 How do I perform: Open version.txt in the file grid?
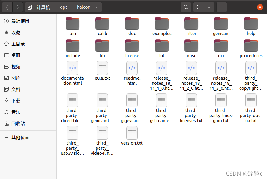[x=132, y=133]
